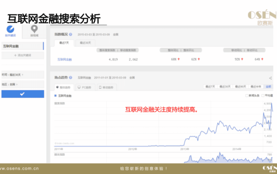Enable the 新闻头条 checkbox
The height and width of the screenshot is (174, 277).
247,96
